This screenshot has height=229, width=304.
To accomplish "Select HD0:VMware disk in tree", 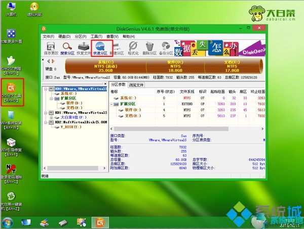I will pos(81,89).
